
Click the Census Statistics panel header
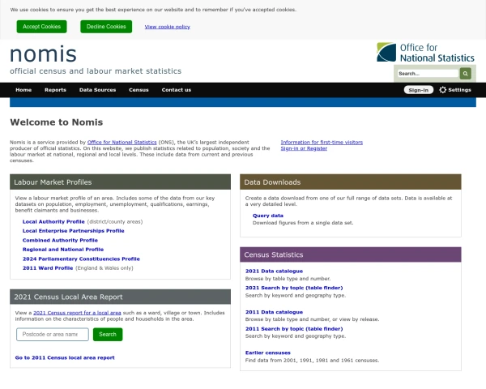tap(351, 254)
